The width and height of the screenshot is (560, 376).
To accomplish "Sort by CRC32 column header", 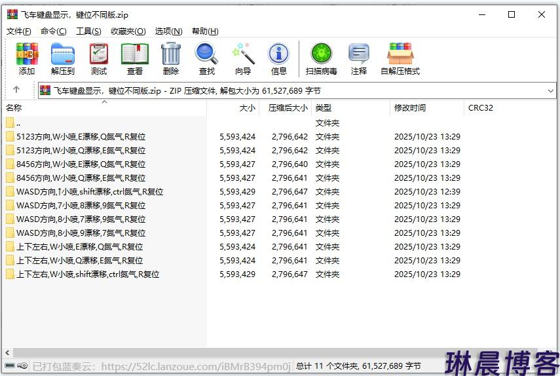I will (510, 108).
